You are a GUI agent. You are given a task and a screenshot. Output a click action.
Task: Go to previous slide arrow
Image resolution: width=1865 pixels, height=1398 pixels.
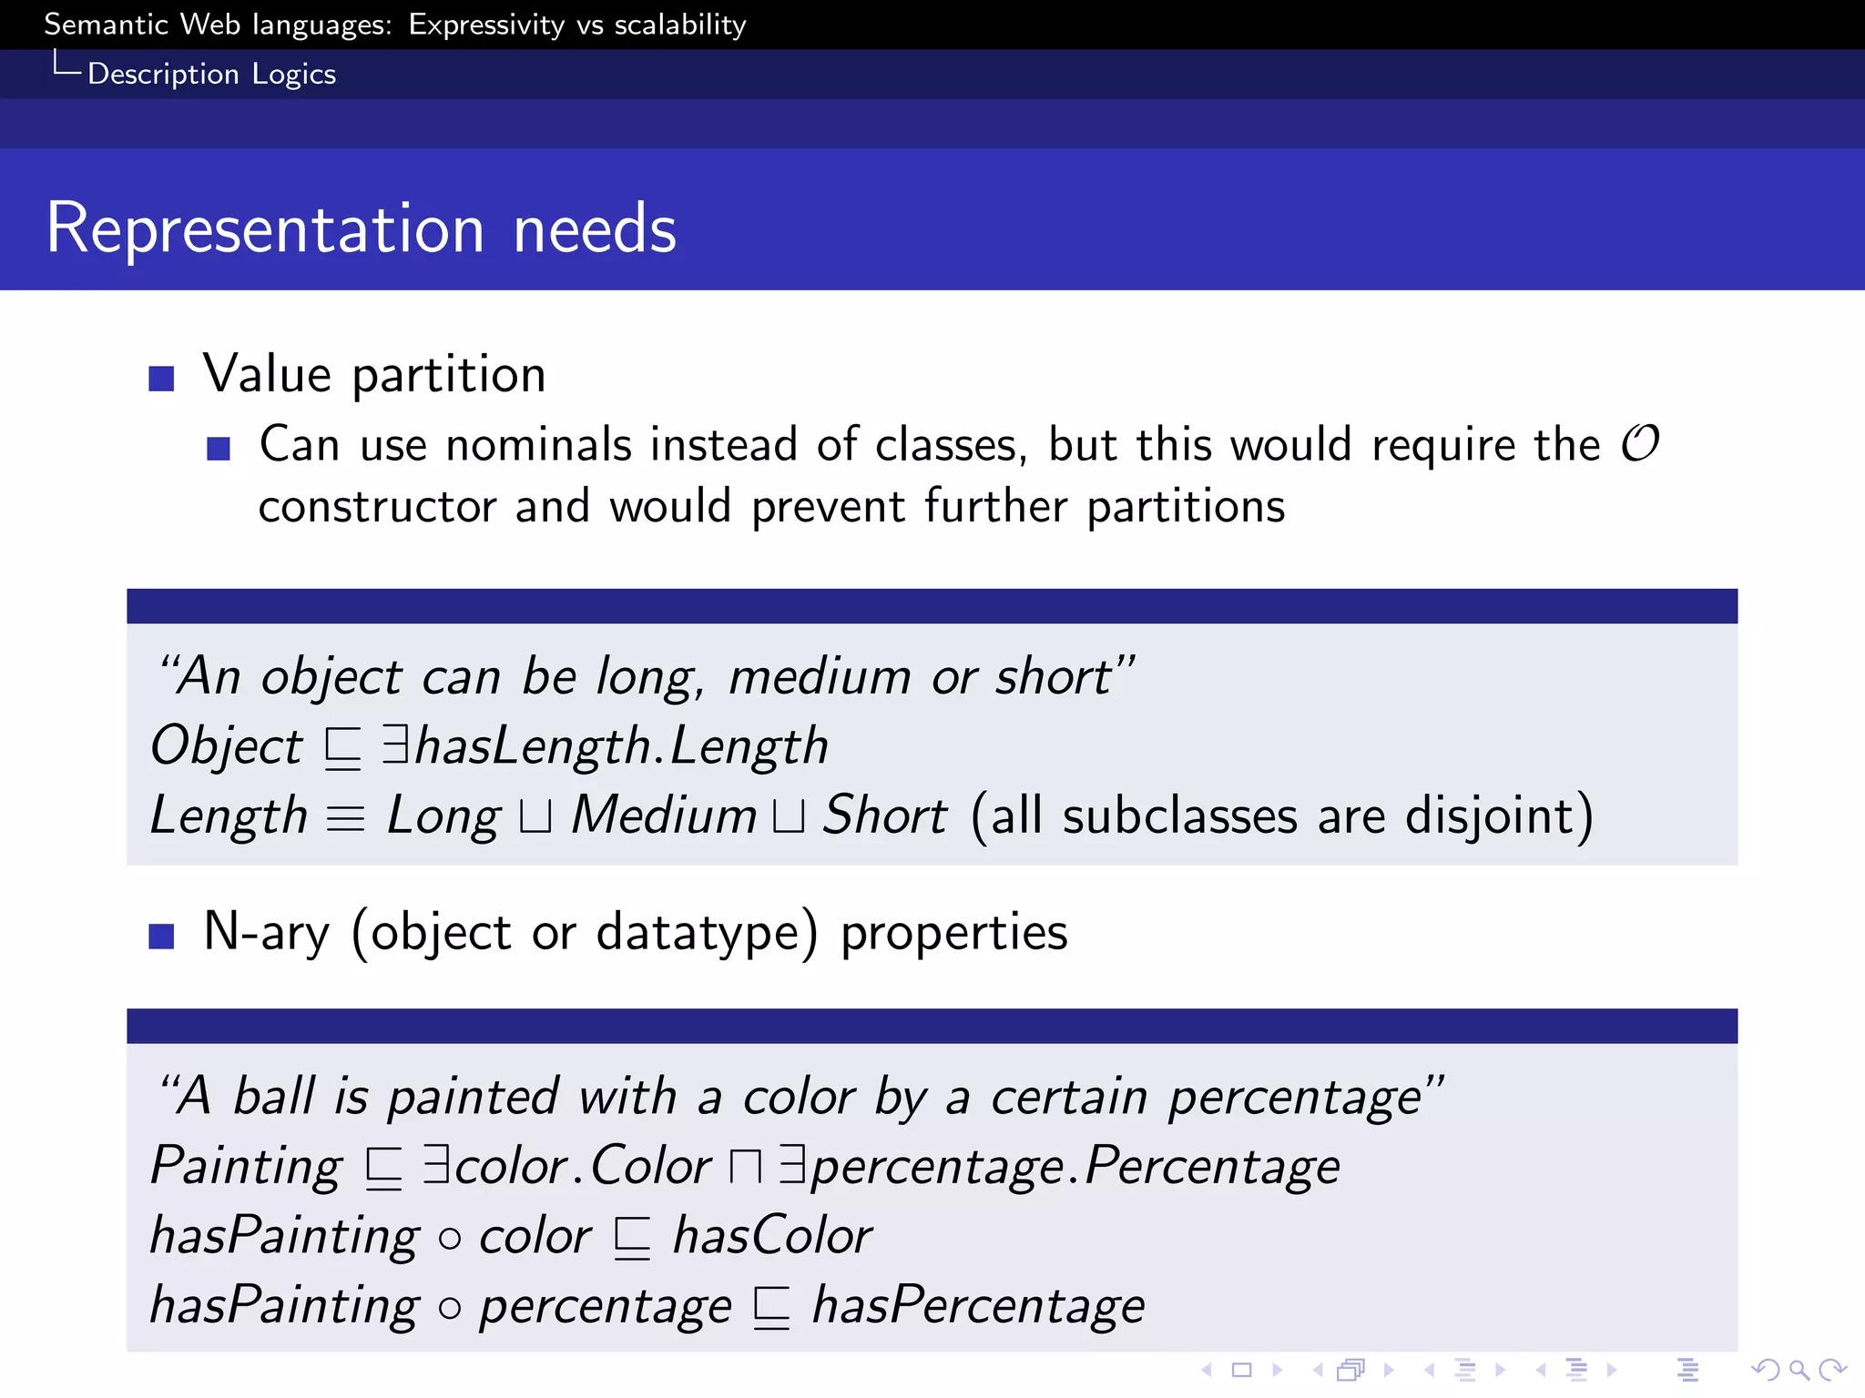pos(1207,1370)
